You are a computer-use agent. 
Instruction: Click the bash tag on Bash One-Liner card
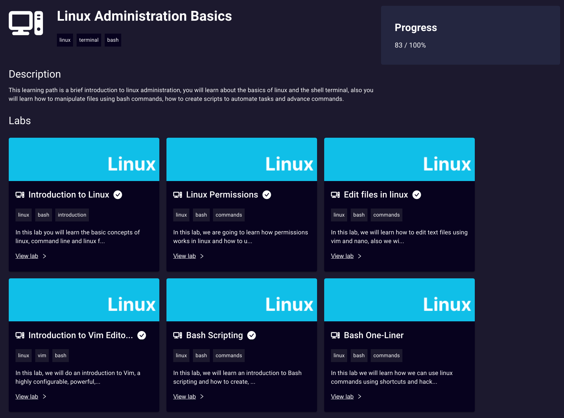(x=359, y=356)
